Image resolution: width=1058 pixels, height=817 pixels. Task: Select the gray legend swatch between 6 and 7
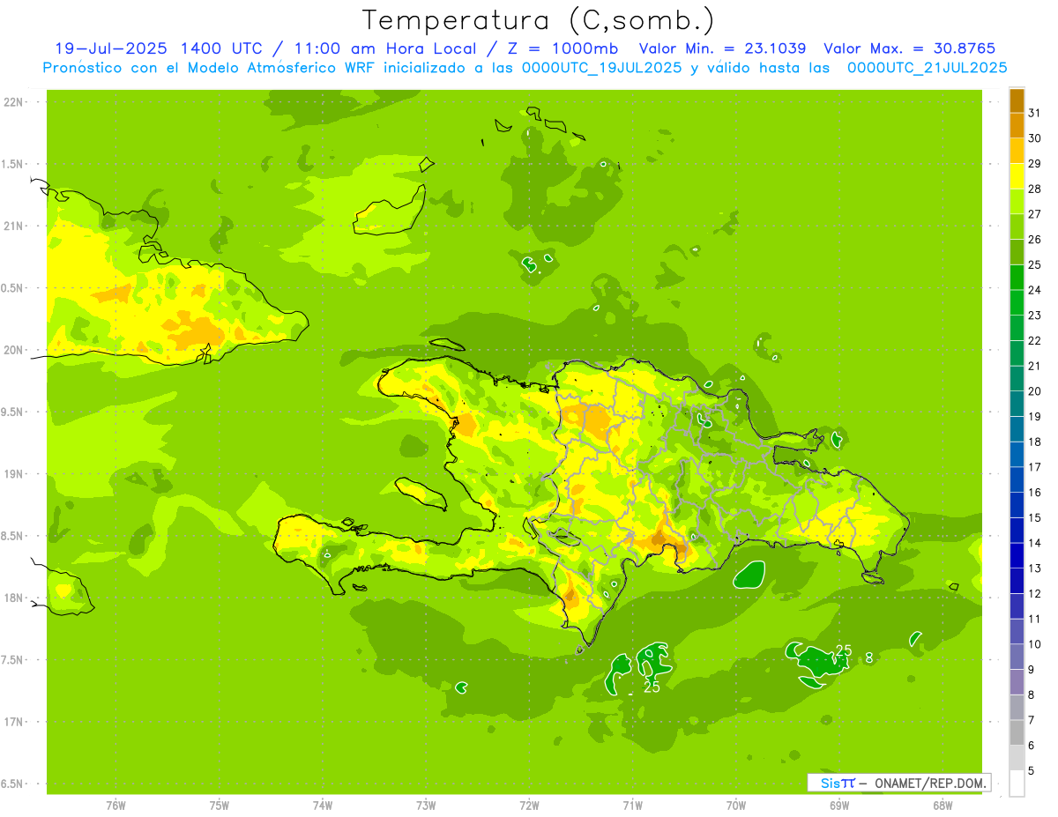pyautogui.click(x=1017, y=732)
